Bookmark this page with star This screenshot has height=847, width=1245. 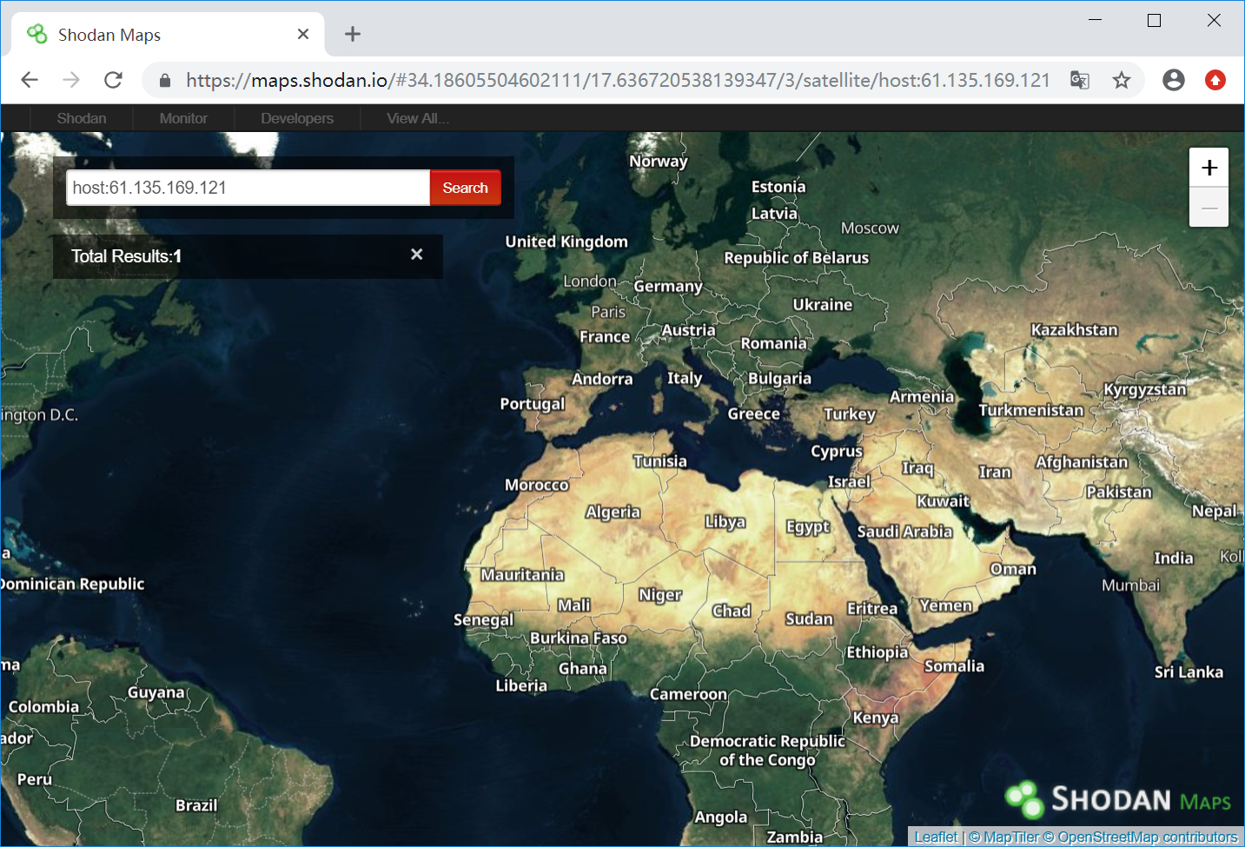click(x=1122, y=80)
